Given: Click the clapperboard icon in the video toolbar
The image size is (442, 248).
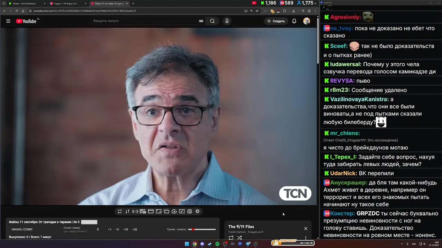Looking at the screenshot, I should pyautogui.click(x=151, y=211).
